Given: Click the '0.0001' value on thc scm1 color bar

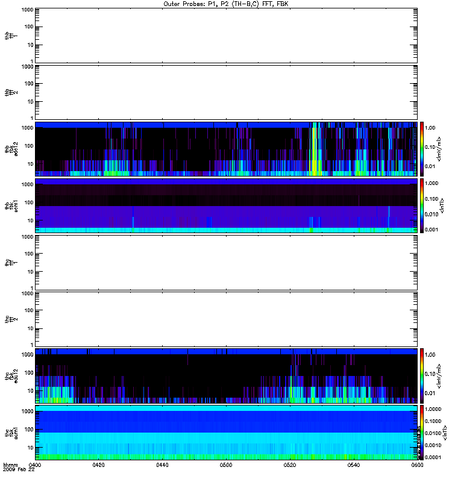Looking at the screenshot, I should [433, 457].
